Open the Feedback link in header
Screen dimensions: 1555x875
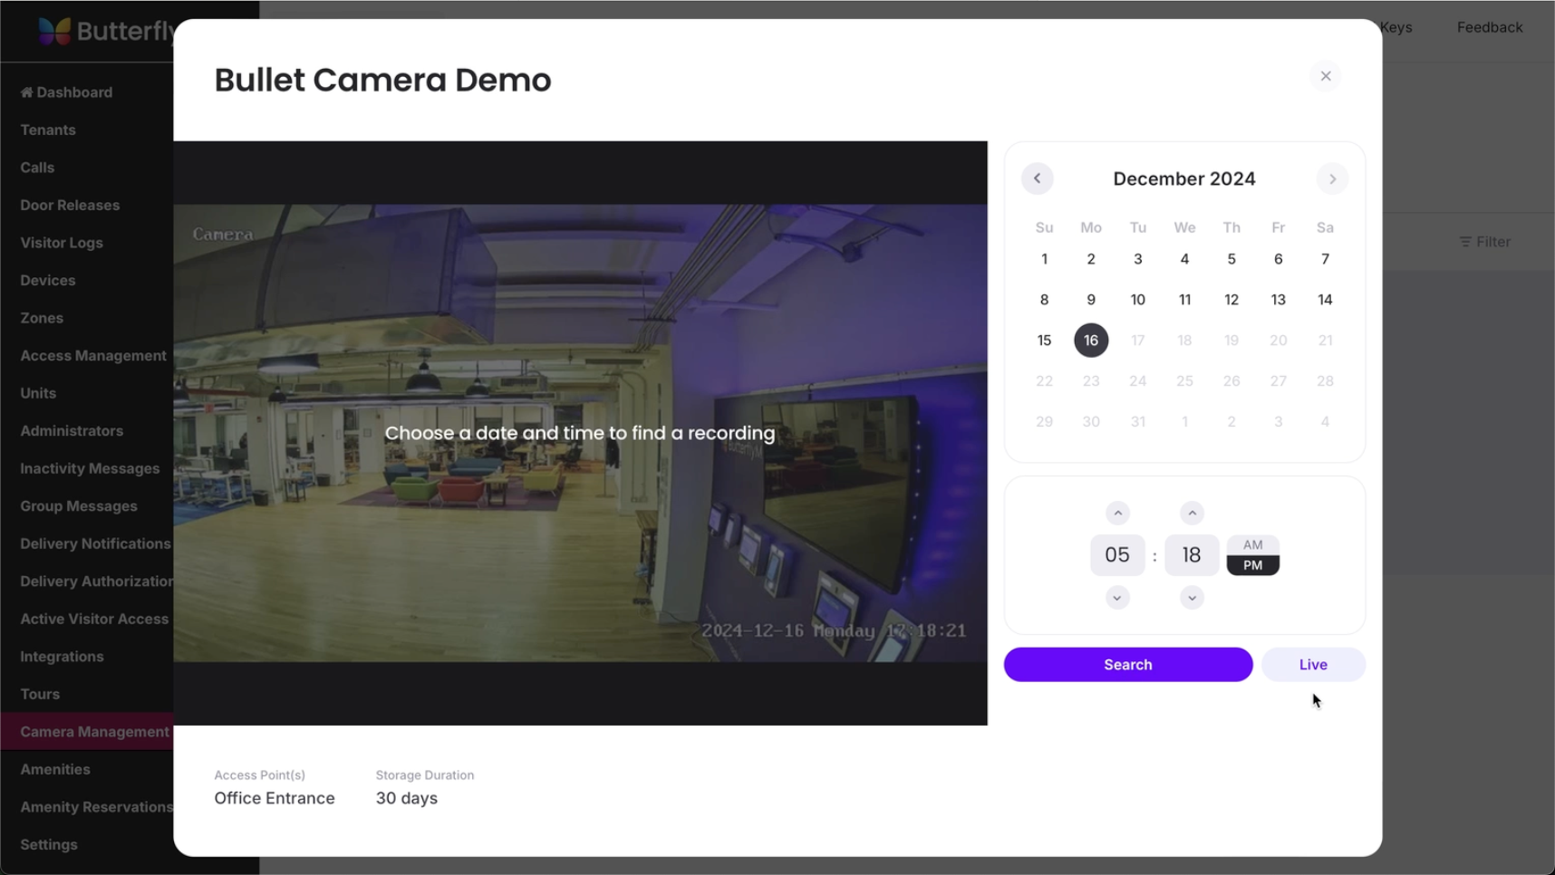pyautogui.click(x=1489, y=27)
